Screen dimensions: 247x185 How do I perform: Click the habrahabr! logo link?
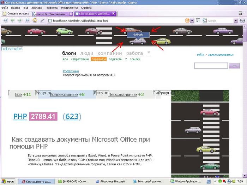point(12,49)
